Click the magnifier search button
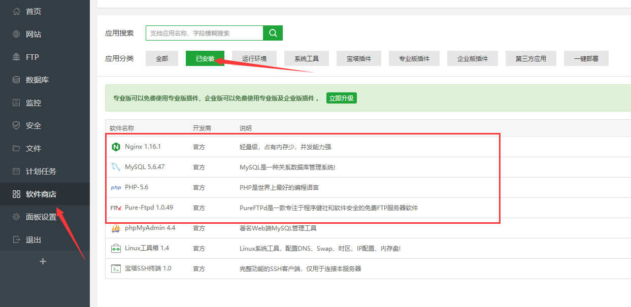 click(273, 33)
